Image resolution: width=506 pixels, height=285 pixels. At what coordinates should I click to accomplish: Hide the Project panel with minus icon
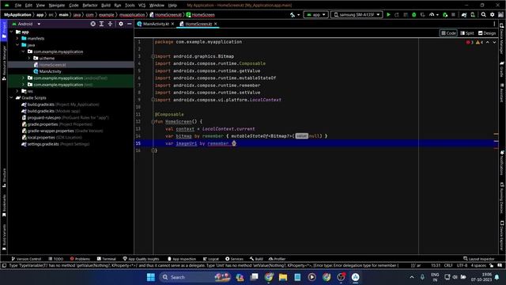(130, 24)
